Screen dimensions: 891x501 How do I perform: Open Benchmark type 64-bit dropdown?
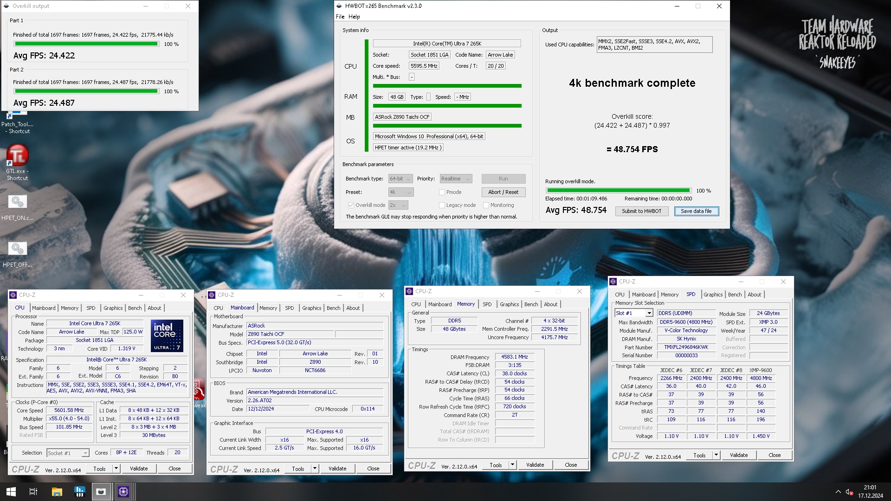(x=400, y=179)
